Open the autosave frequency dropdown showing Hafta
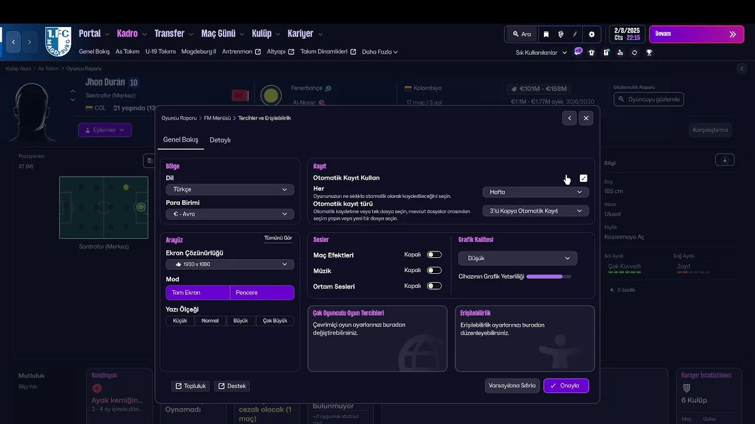This screenshot has height=424, width=755. (536, 192)
